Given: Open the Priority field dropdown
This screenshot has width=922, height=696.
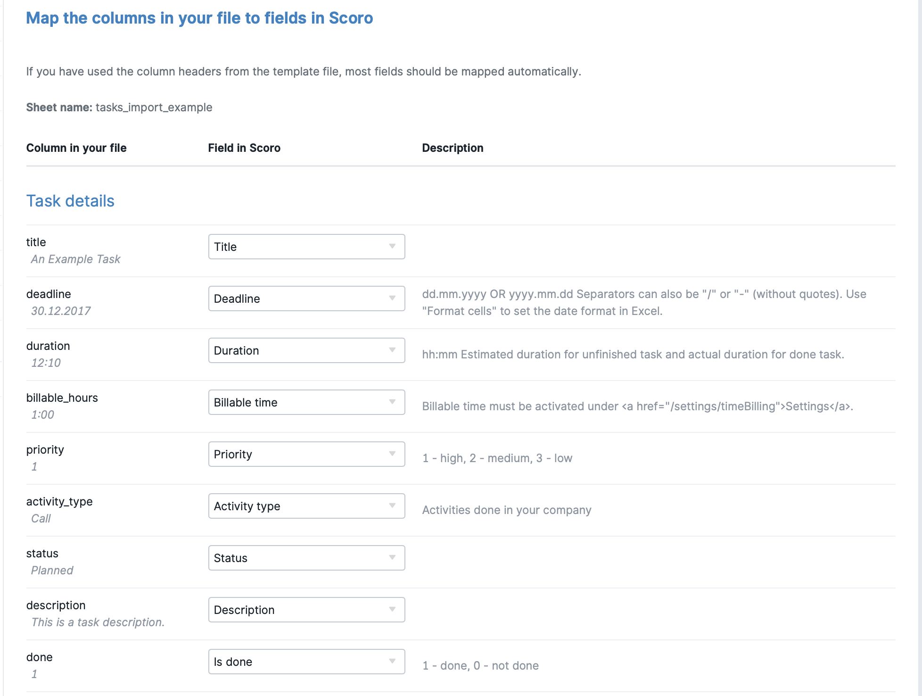Looking at the screenshot, I should click(306, 454).
